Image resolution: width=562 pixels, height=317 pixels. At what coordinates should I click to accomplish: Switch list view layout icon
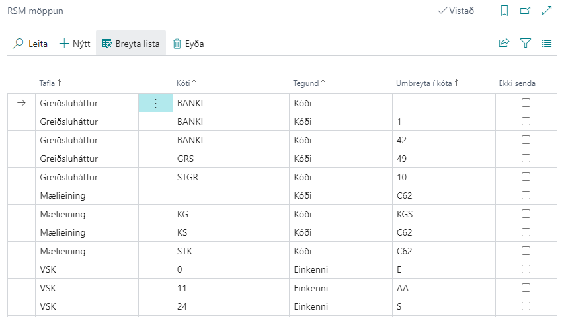coord(547,44)
